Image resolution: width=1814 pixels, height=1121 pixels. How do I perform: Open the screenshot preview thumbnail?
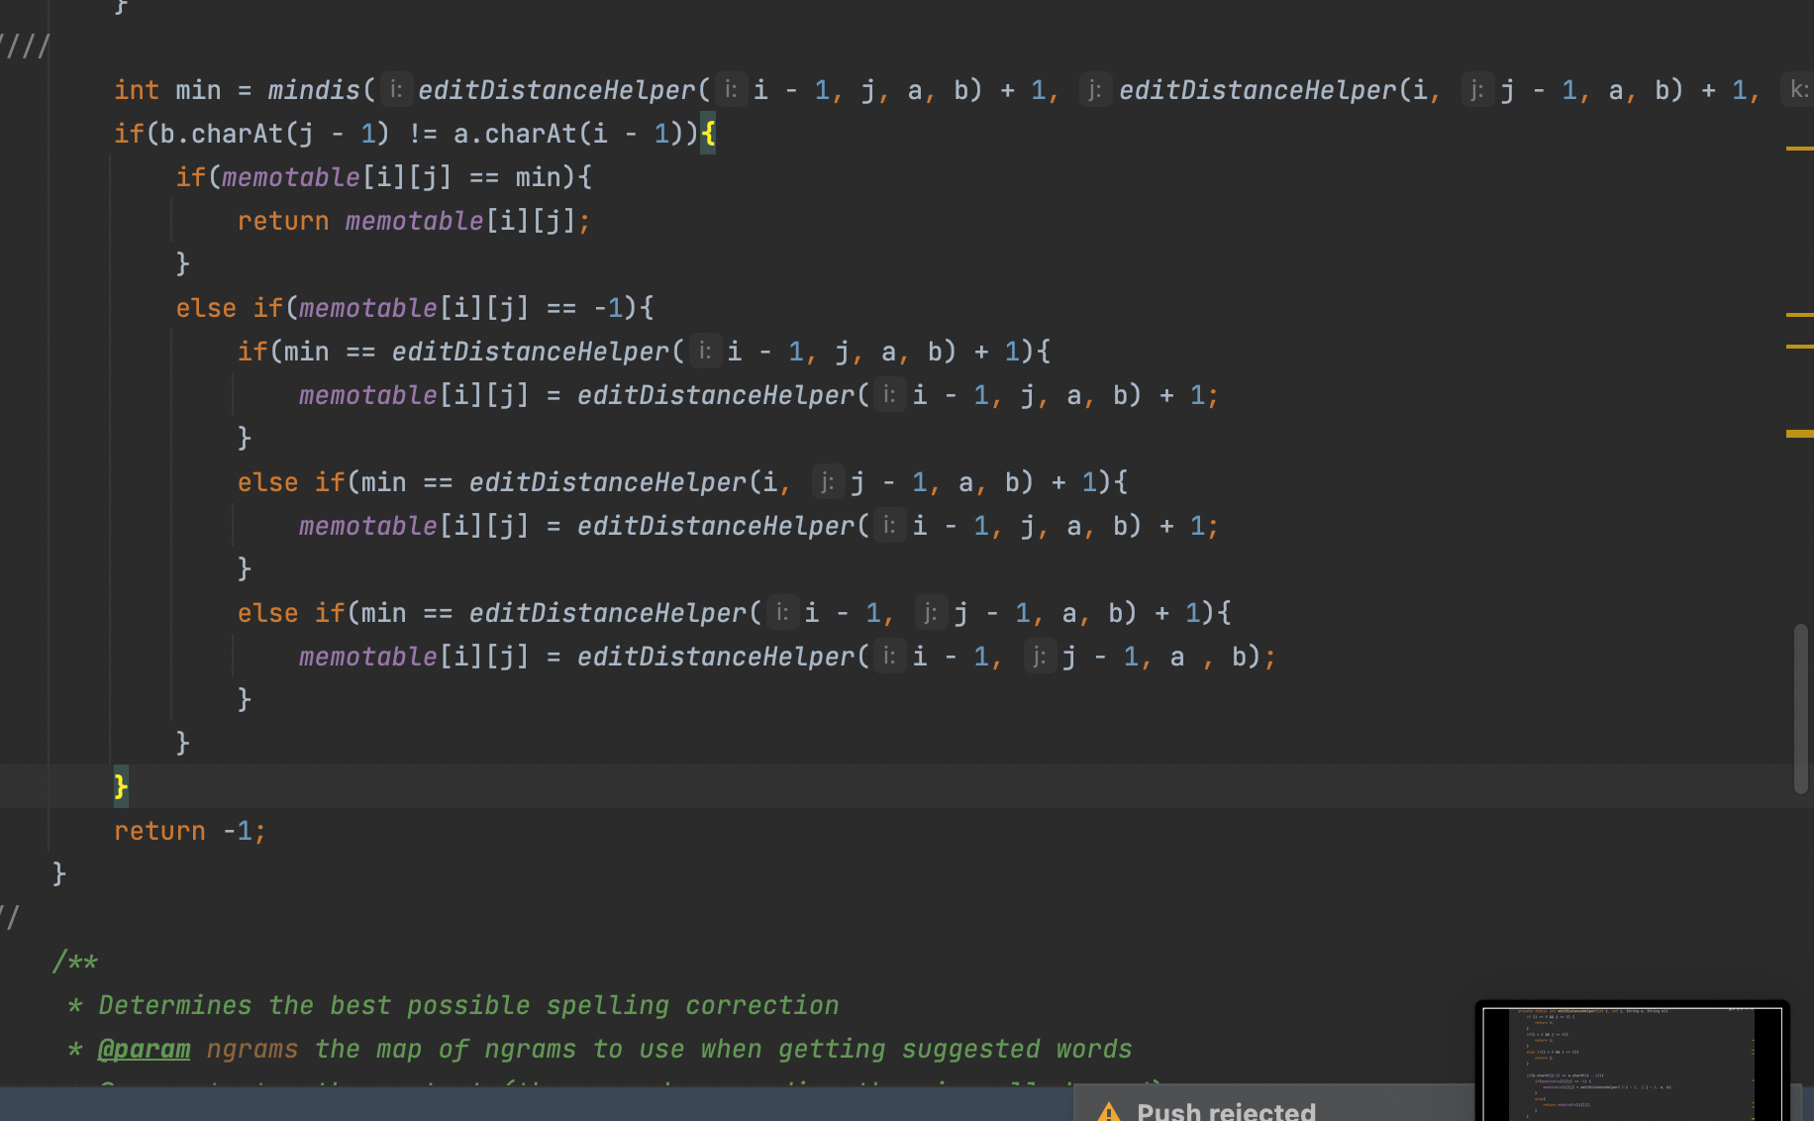point(1631,1063)
